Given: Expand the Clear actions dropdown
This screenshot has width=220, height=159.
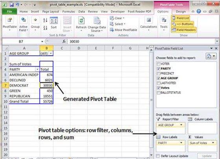Looking at the screenshot, I should pyautogui.click(x=124, y=18).
